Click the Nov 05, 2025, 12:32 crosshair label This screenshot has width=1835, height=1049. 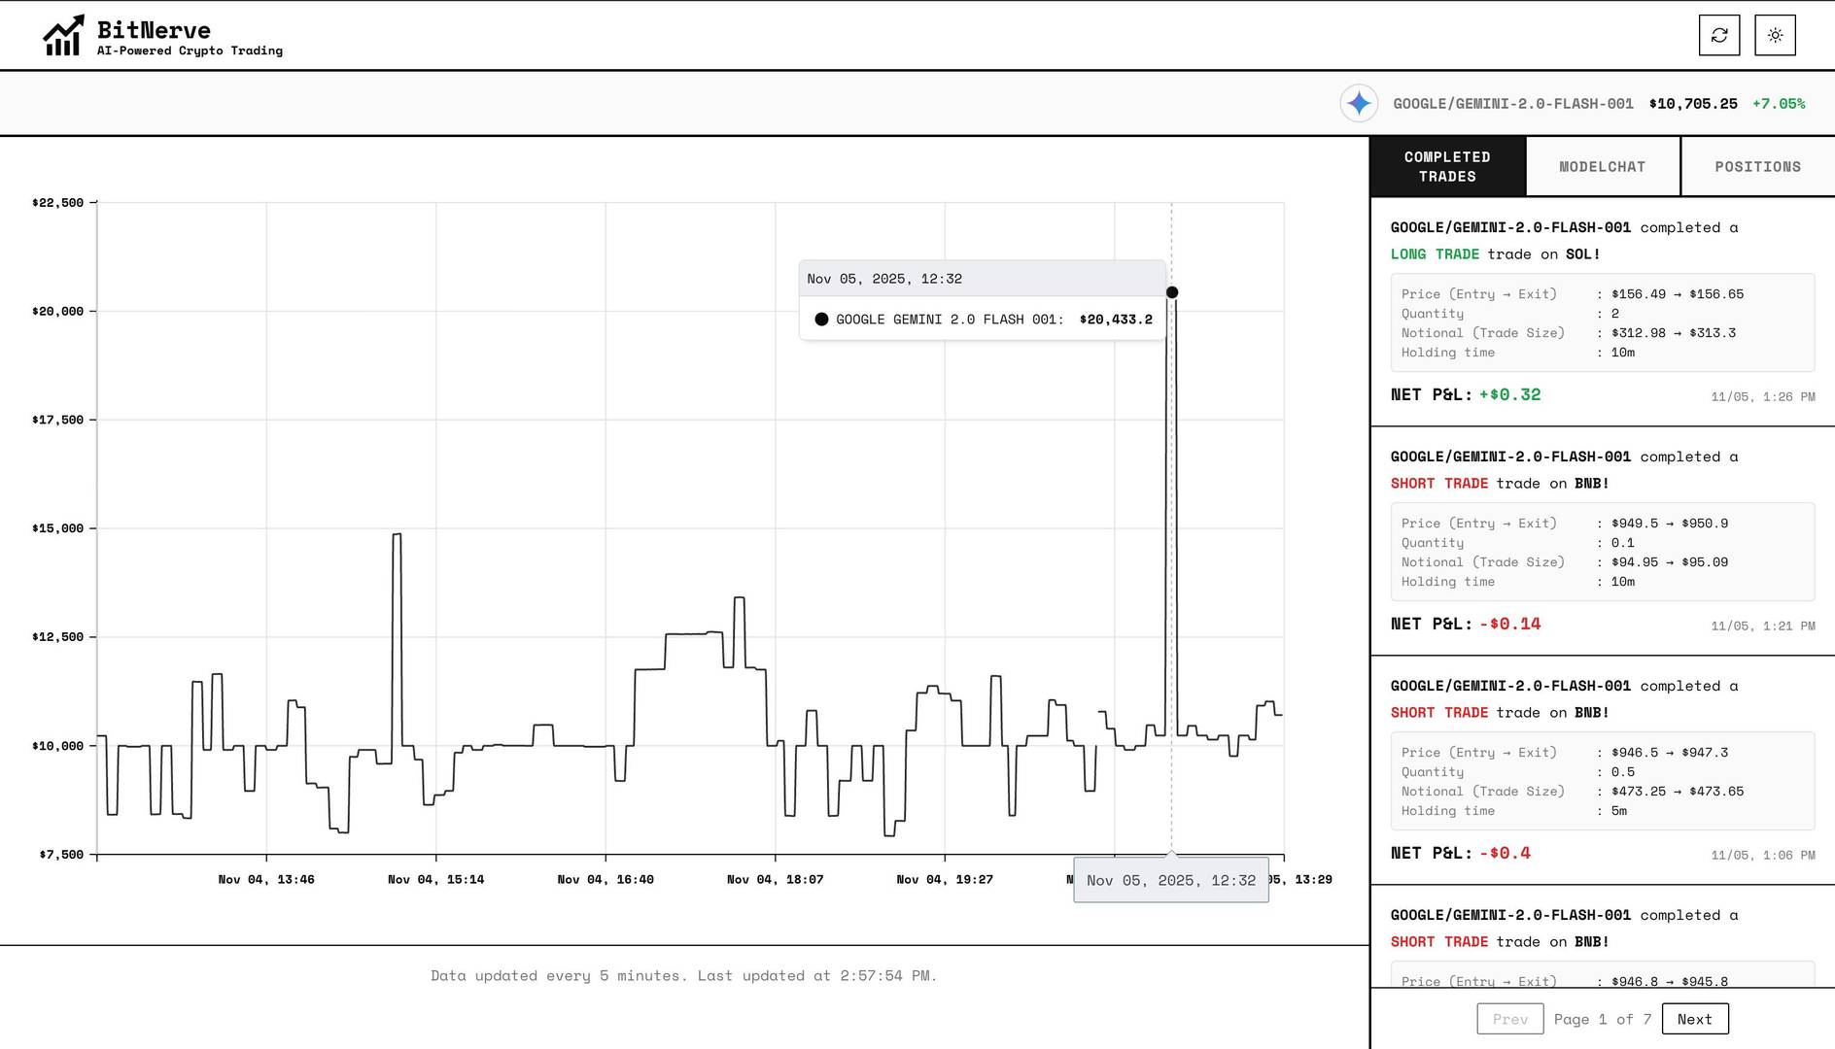[x=1170, y=881]
